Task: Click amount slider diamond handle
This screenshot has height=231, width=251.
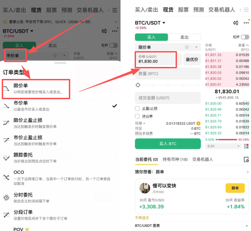Action: coord(138,85)
